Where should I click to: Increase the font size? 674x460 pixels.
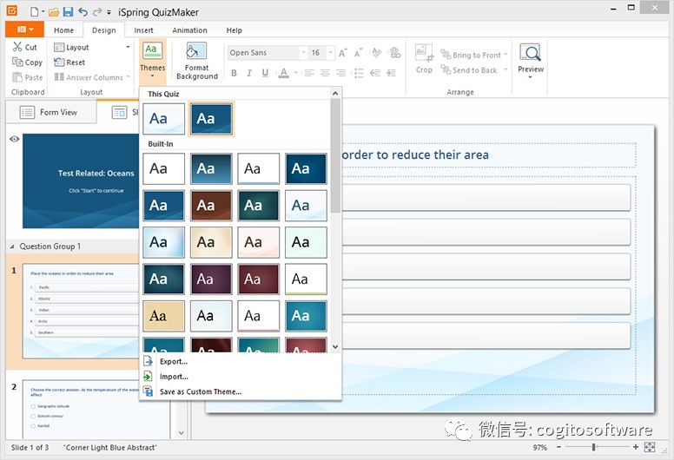point(342,53)
